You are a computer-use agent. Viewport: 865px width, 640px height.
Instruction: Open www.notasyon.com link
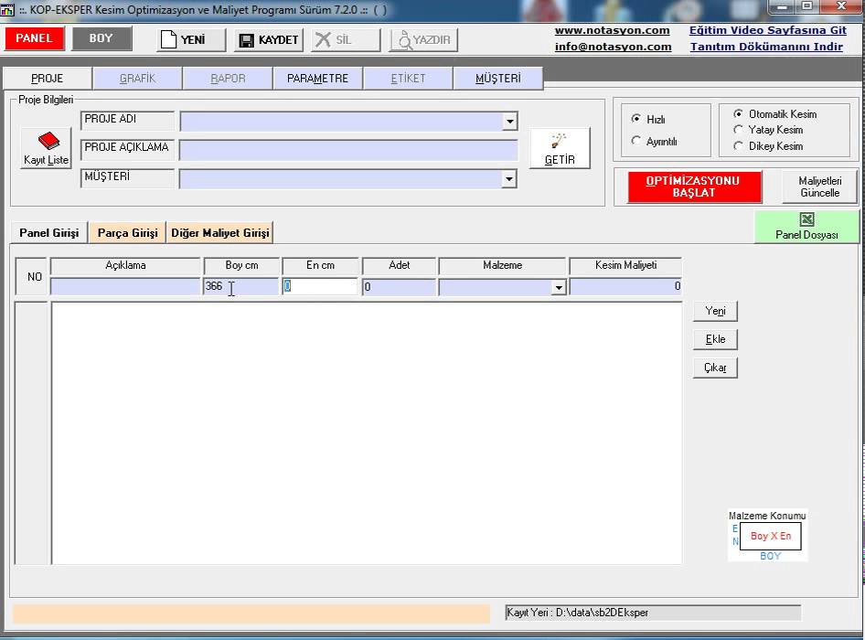613,30
